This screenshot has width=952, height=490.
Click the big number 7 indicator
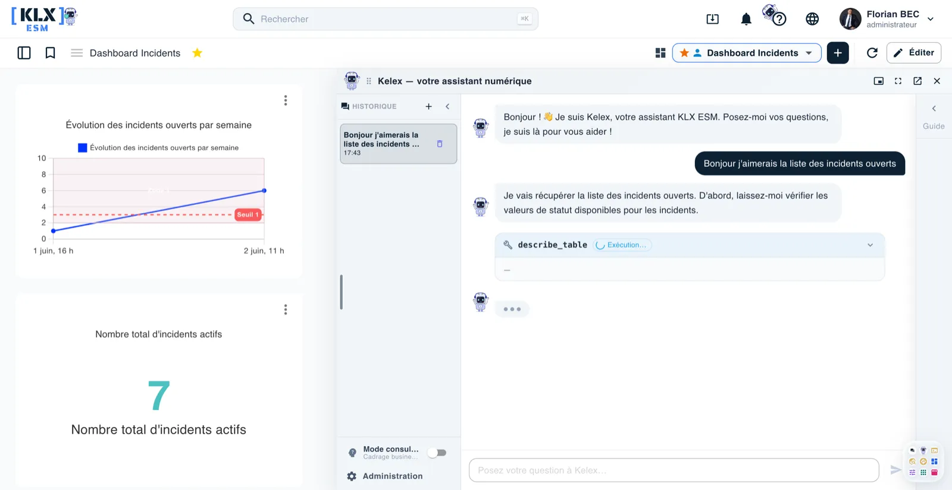(x=159, y=396)
